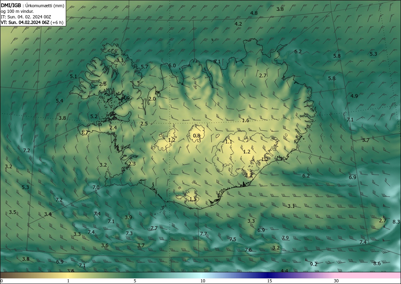Select the 0.8 value on the glacier
This screenshot has width=401, height=284.
[196, 135]
